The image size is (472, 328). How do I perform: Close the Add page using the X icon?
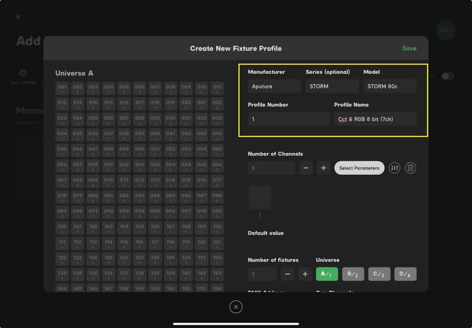pyautogui.click(x=18, y=17)
